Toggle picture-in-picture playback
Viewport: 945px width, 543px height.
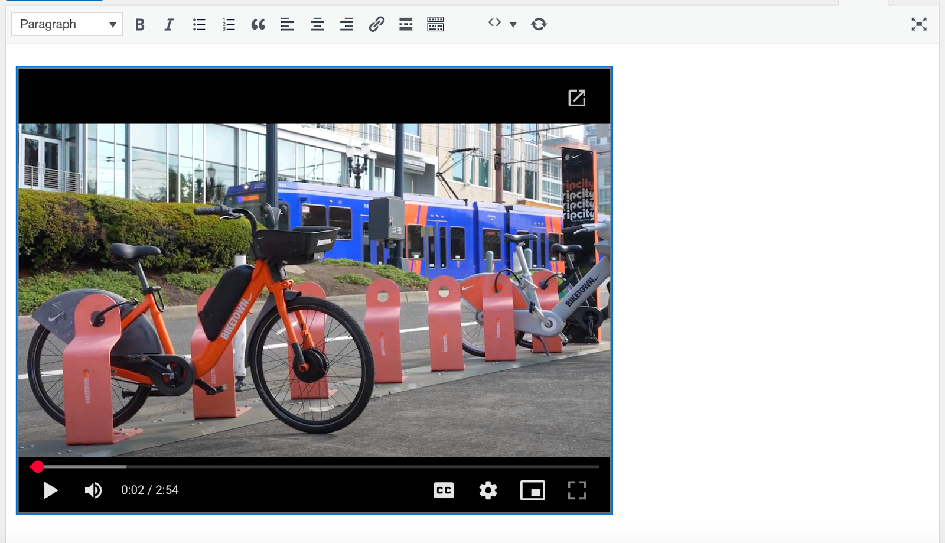coord(532,490)
